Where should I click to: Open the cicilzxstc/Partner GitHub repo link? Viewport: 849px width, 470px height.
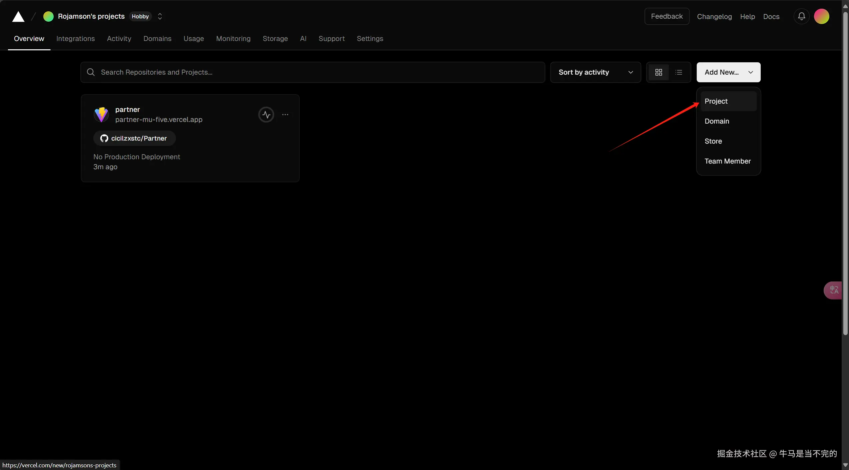[134, 138]
